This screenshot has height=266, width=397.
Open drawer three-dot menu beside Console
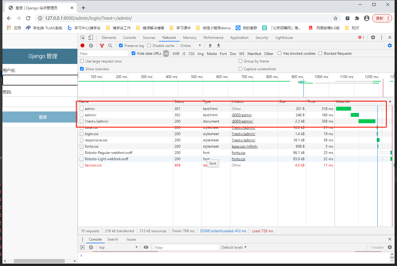coord(82,239)
